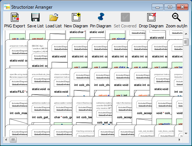Select the "Caching versions" diagram
This screenshot has height=146, width=192.
point(84,131)
